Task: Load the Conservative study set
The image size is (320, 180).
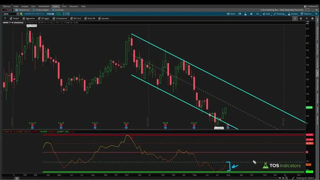Action: point(60,18)
